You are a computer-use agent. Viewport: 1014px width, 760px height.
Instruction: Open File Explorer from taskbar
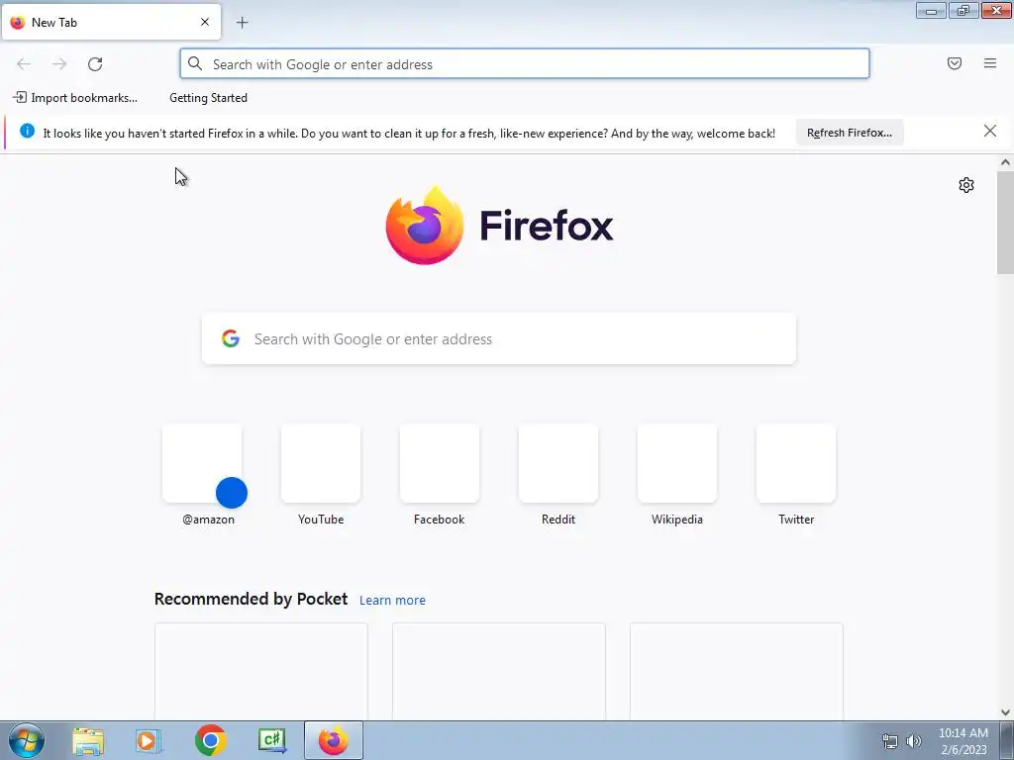click(88, 741)
